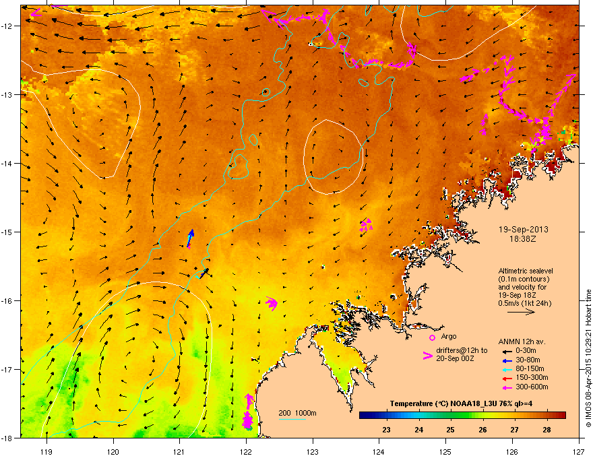
Task: Click the 200 1000m isobath label
Action: (x=297, y=413)
